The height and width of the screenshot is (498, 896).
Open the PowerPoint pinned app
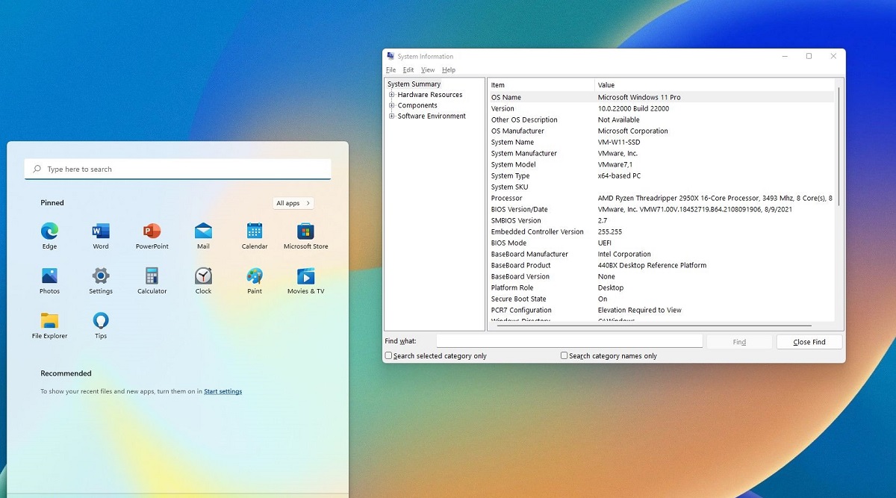(152, 232)
